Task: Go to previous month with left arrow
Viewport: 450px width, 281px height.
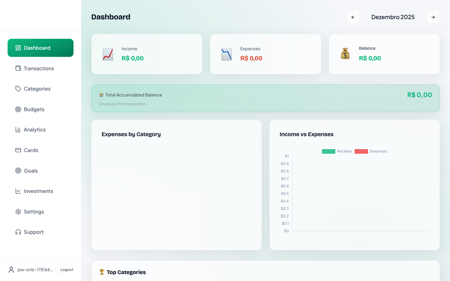Action: (353, 17)
